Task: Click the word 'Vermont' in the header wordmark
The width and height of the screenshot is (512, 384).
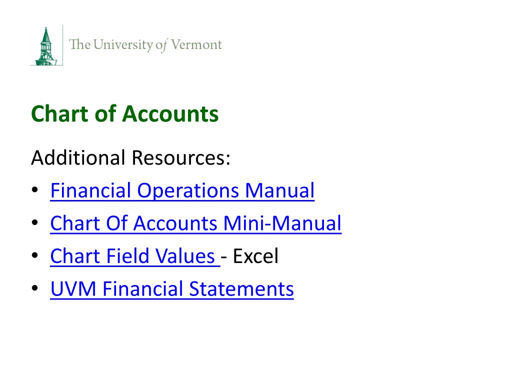Action: 196,44
